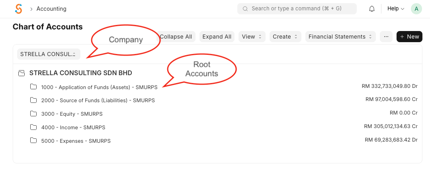Click the New button
The image size is (430, 173).
click(409, 37)
